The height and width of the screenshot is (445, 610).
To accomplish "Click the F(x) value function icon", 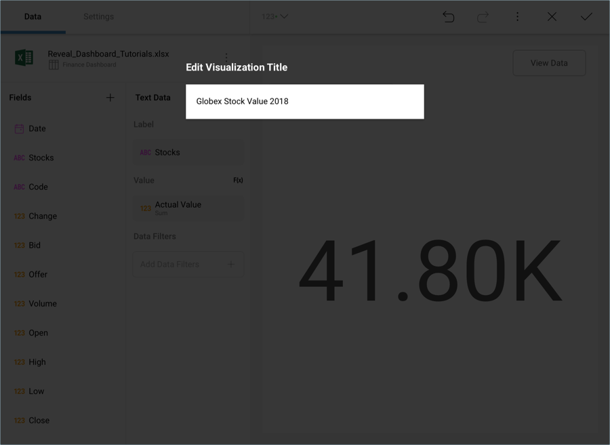I will point(238,180).
